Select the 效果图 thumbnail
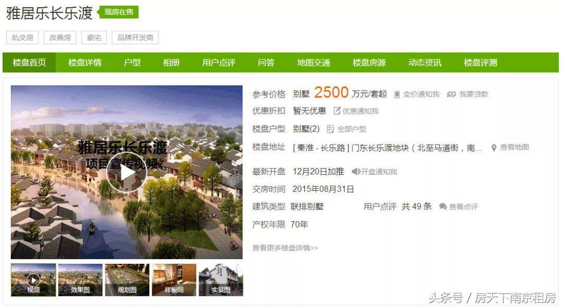Image resolution: width=563 pixels, height=308 pixels. 80,280
